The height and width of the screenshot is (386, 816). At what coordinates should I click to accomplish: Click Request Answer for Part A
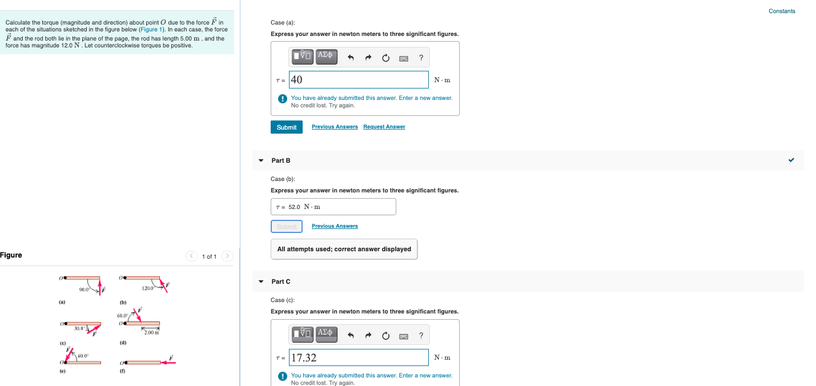click(384, 126)
